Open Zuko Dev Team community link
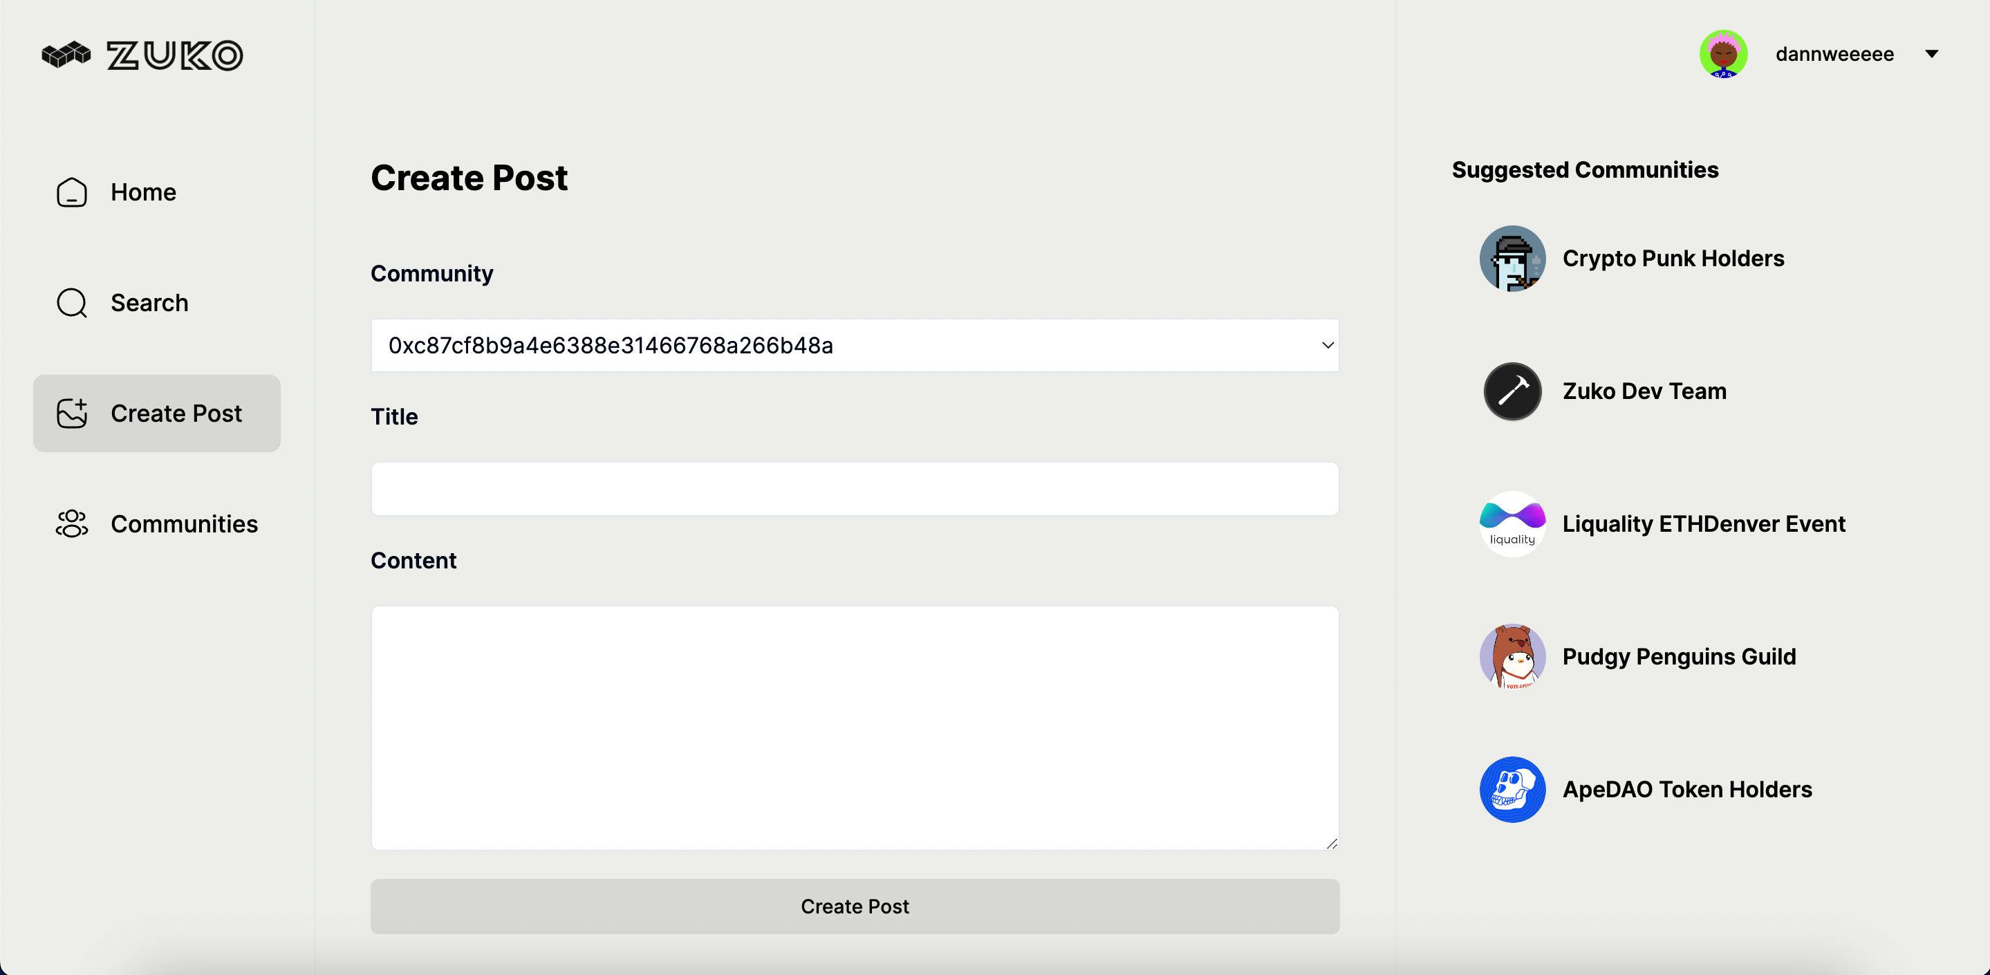1990x975 pixels. [1644, 391]
